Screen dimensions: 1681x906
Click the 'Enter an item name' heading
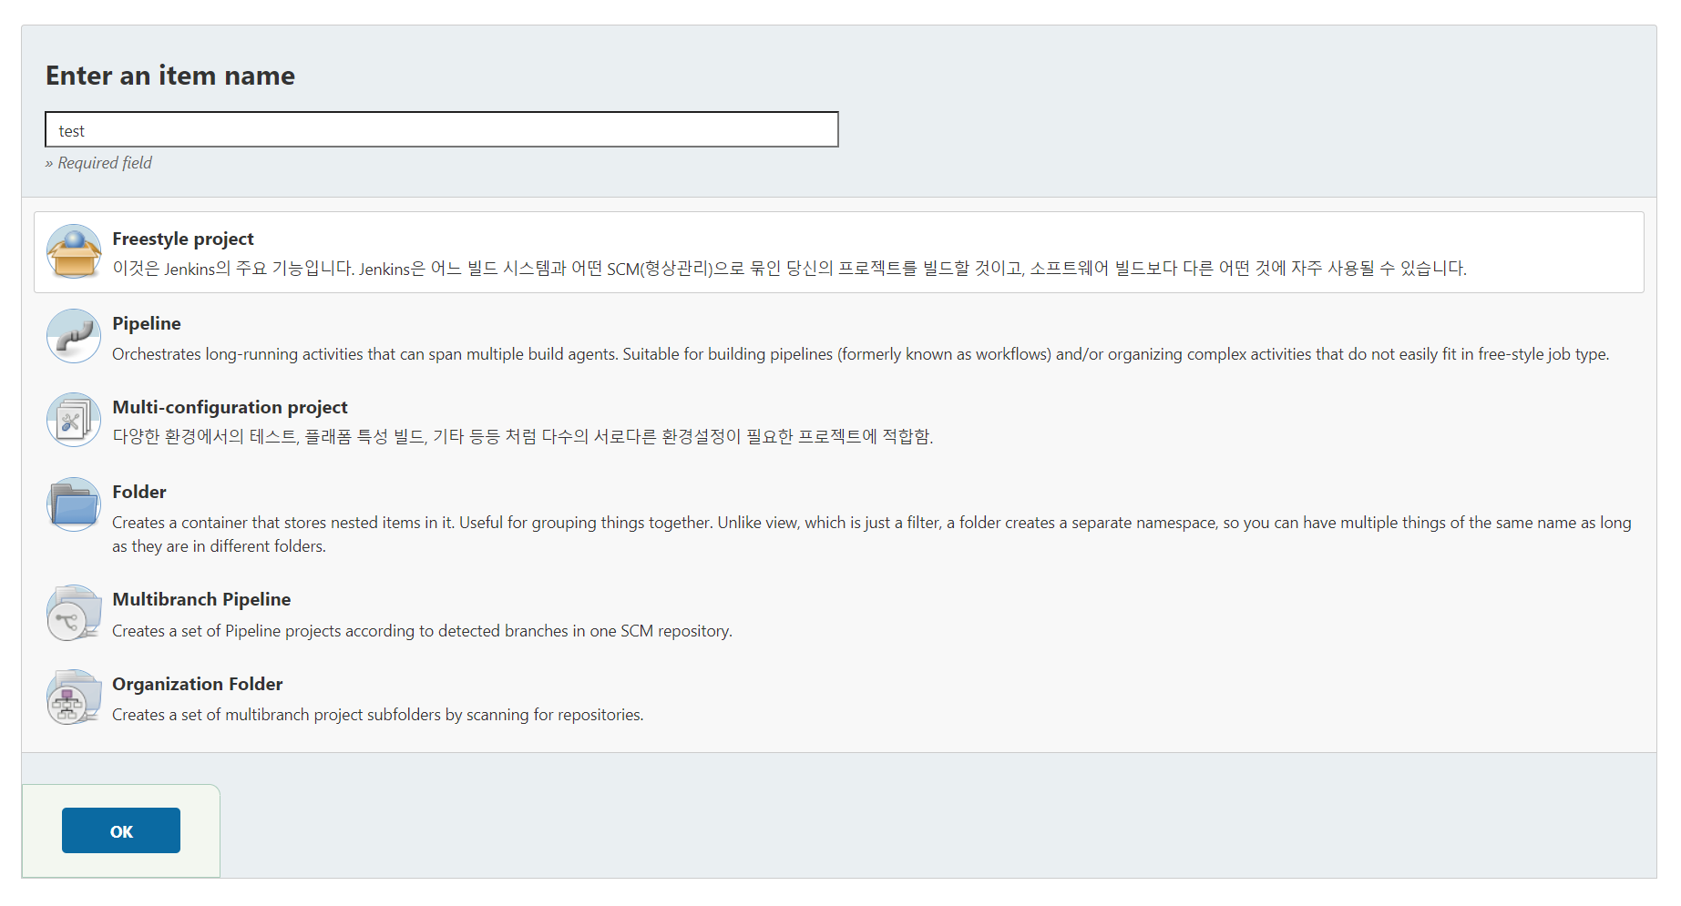coord(170,76)
